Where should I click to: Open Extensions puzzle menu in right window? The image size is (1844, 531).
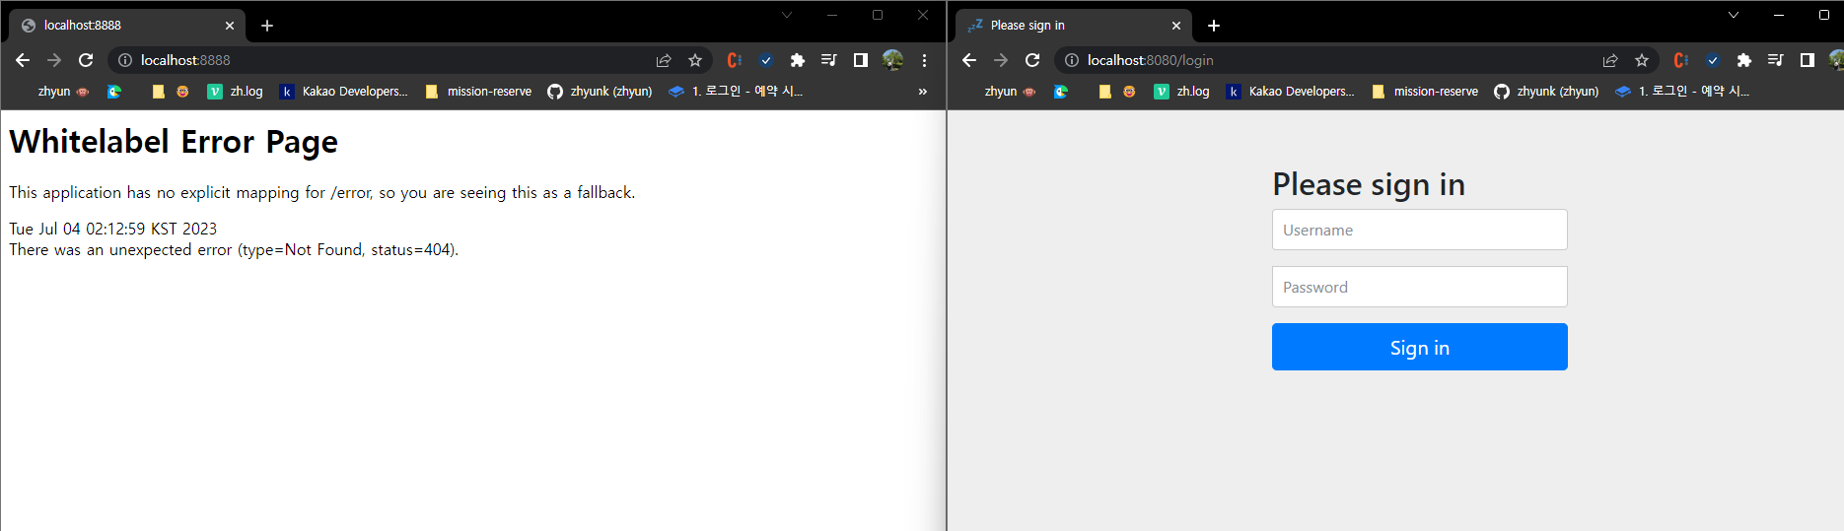pos(1744,60)
